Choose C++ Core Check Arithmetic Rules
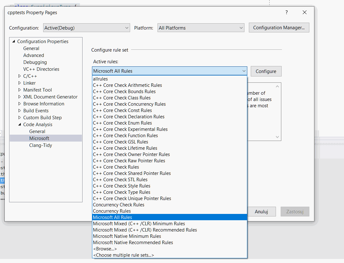Image resolution: width=344 pixels, height=263 pixels. (169, 85)
